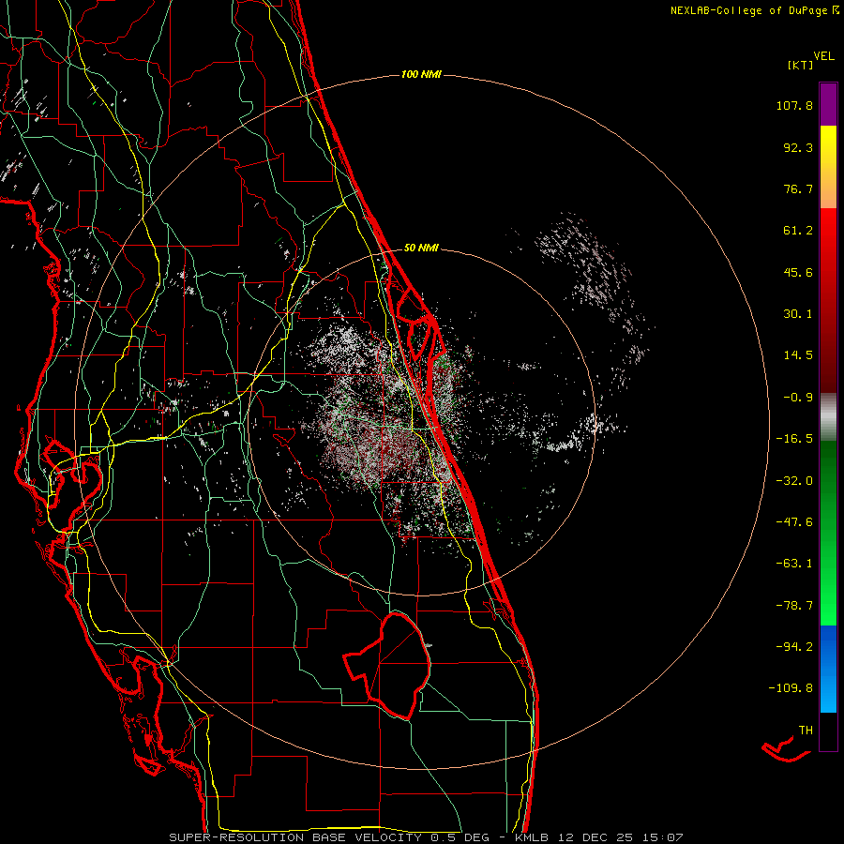
Task: Select the -94.2 velocity scale value
Action: tap(794, 646)
